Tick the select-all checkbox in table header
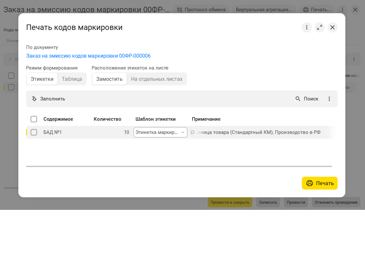Screen dimensions: 365x262 click(34, 119)
